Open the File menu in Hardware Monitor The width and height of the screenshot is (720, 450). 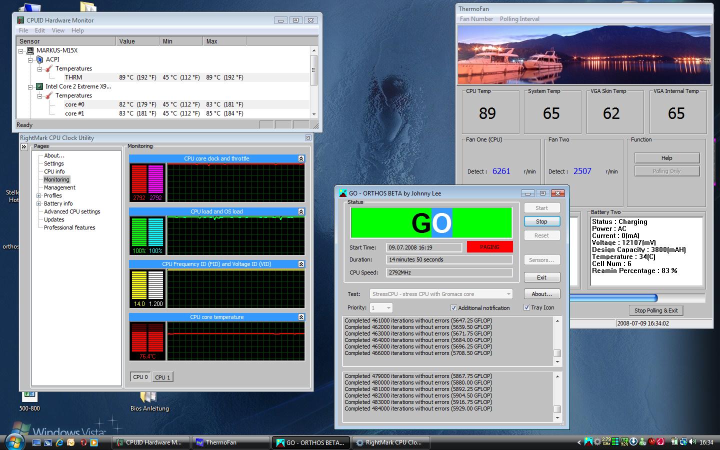[23, 30]
